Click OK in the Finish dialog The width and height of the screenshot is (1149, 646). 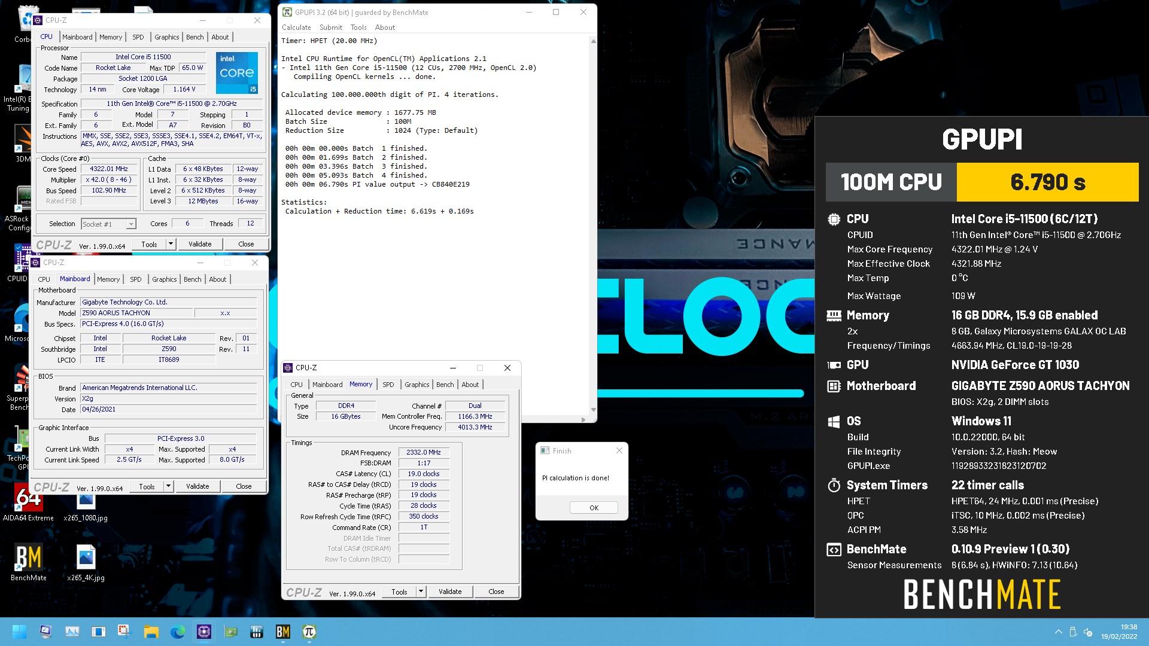point(594,508)
